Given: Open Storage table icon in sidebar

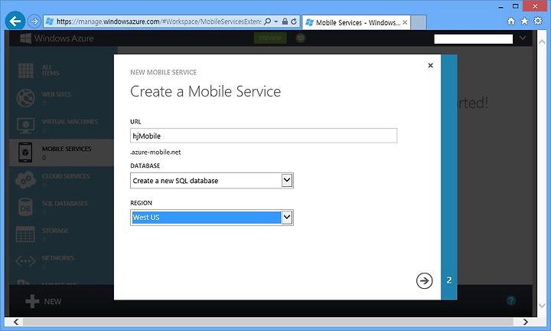Looking at the screenshot, I should click(25, 234).
